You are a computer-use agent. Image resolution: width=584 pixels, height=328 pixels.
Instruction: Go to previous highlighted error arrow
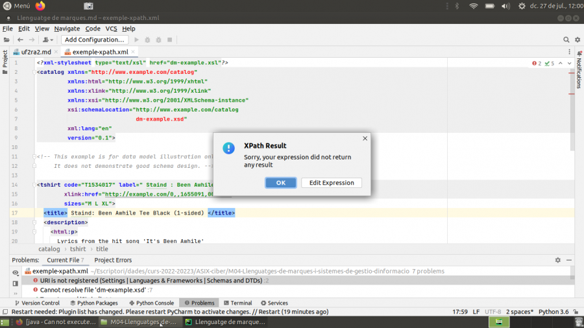[561, 64]
